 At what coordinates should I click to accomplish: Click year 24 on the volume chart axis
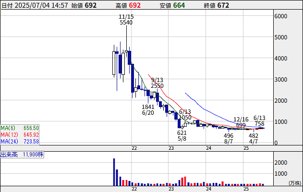[208, 189]
